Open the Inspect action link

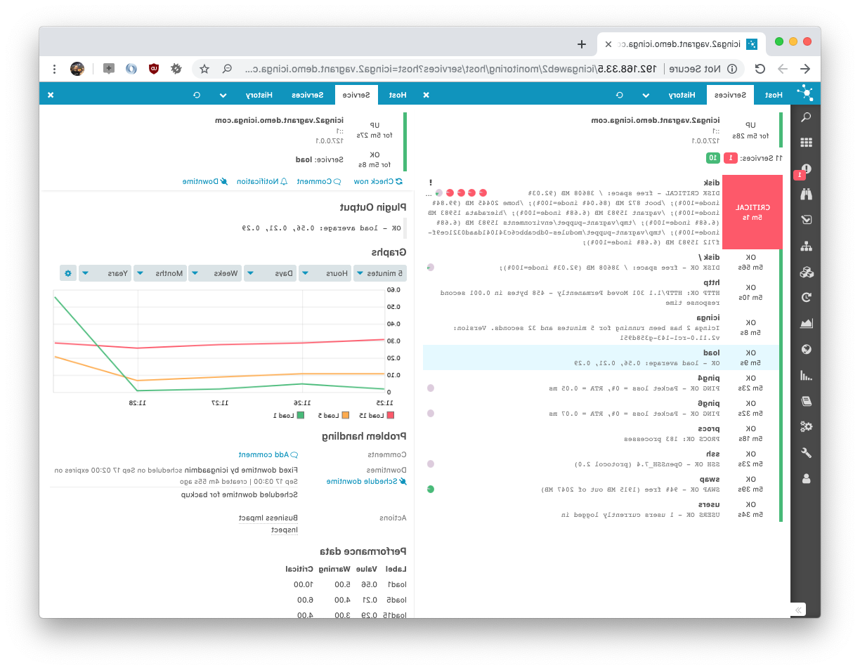click(x=284, y=530)
